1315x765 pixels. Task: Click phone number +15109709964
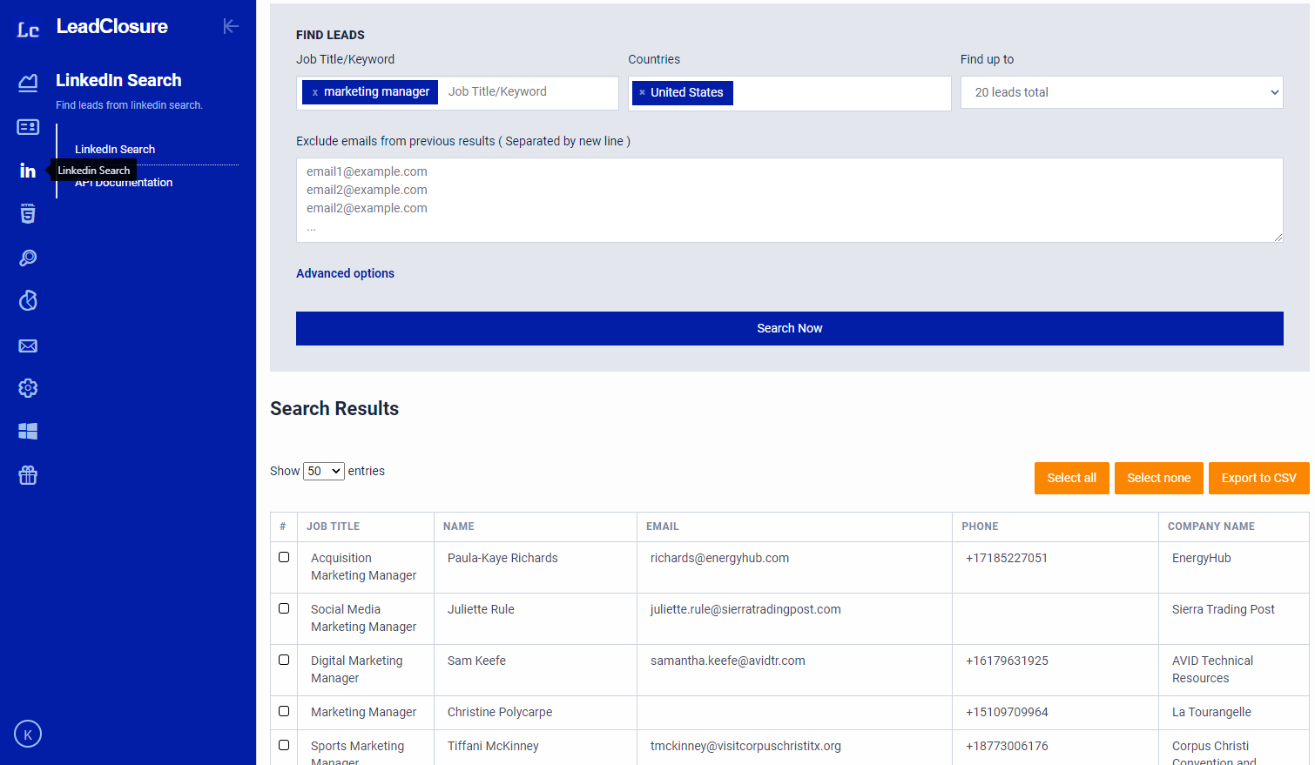click(1007, 712)
